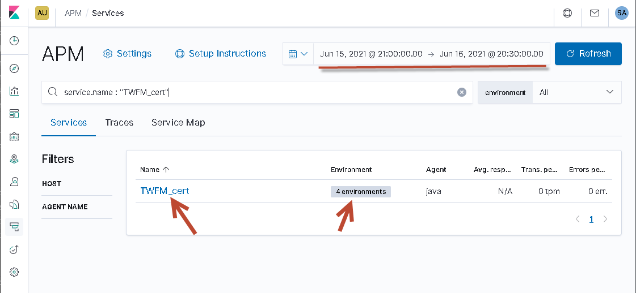This screenshot has width=636, height=293.
Task: Click the Refresh button
Action: point(588,54)
